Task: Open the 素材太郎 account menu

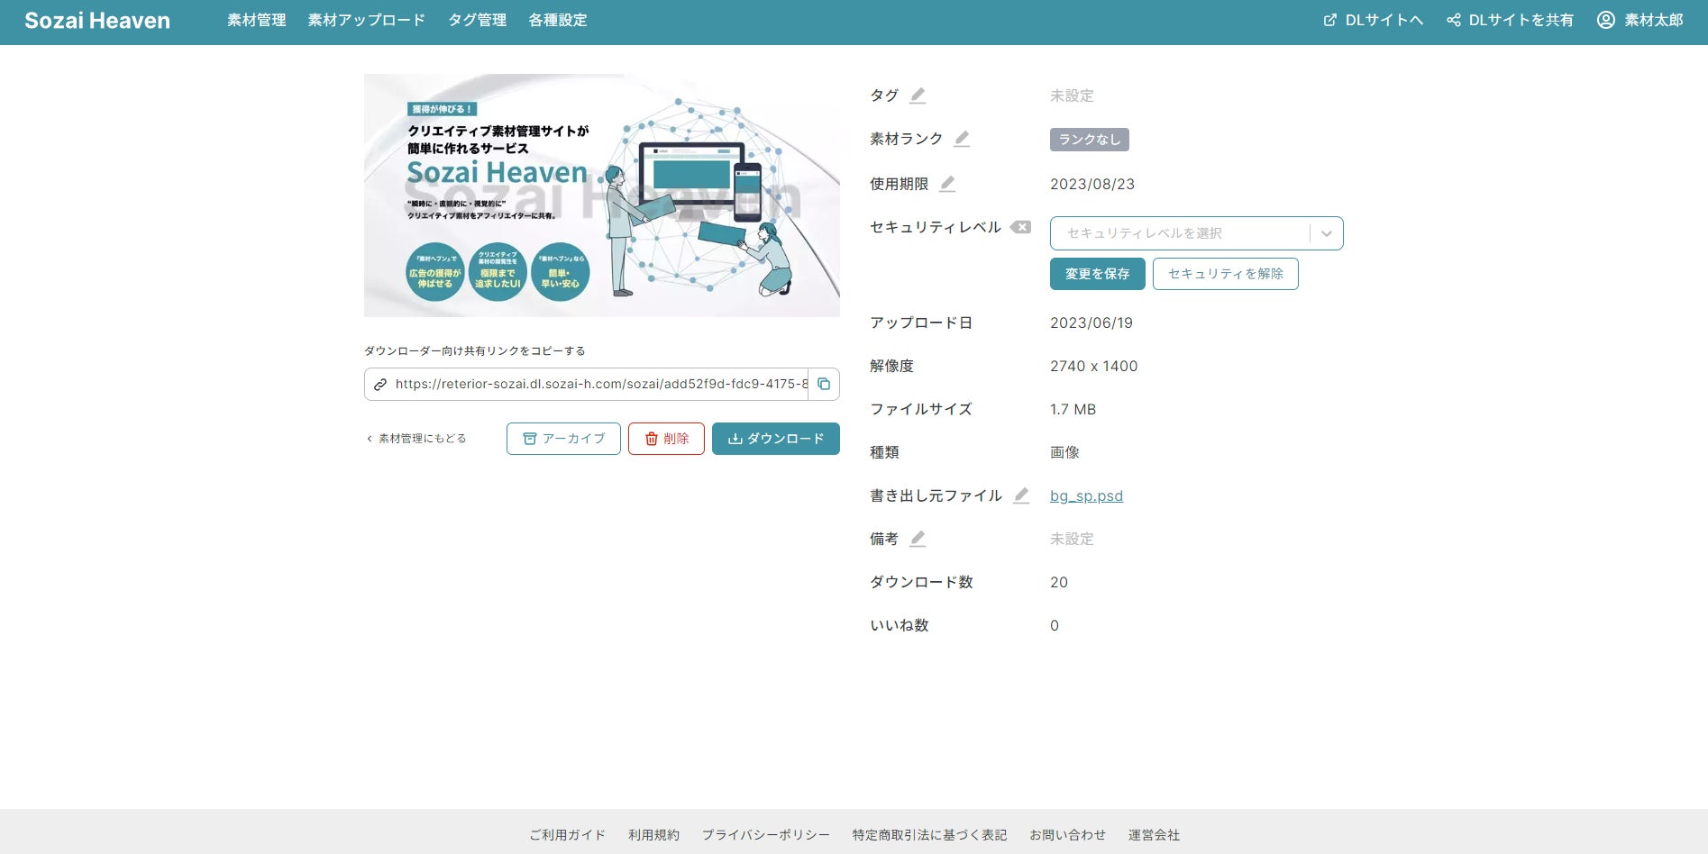Action: click(1640, 20)
